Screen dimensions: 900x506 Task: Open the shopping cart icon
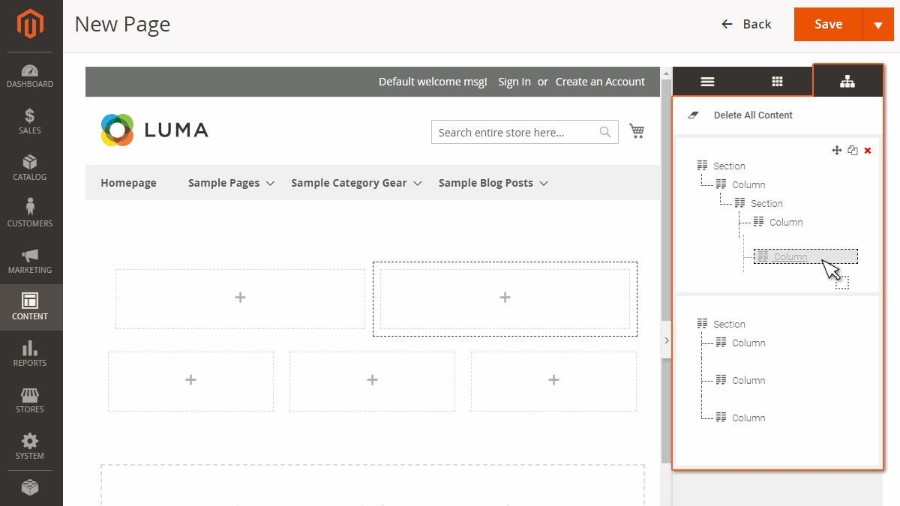(x=637, y=131)
